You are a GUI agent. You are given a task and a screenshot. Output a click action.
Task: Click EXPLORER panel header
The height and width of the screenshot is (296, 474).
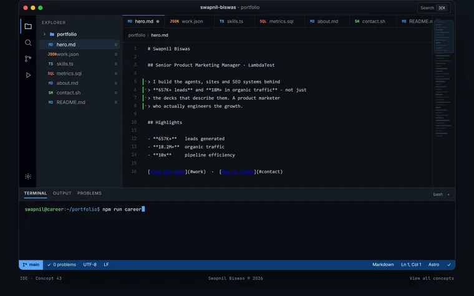[x=54, y=22]
